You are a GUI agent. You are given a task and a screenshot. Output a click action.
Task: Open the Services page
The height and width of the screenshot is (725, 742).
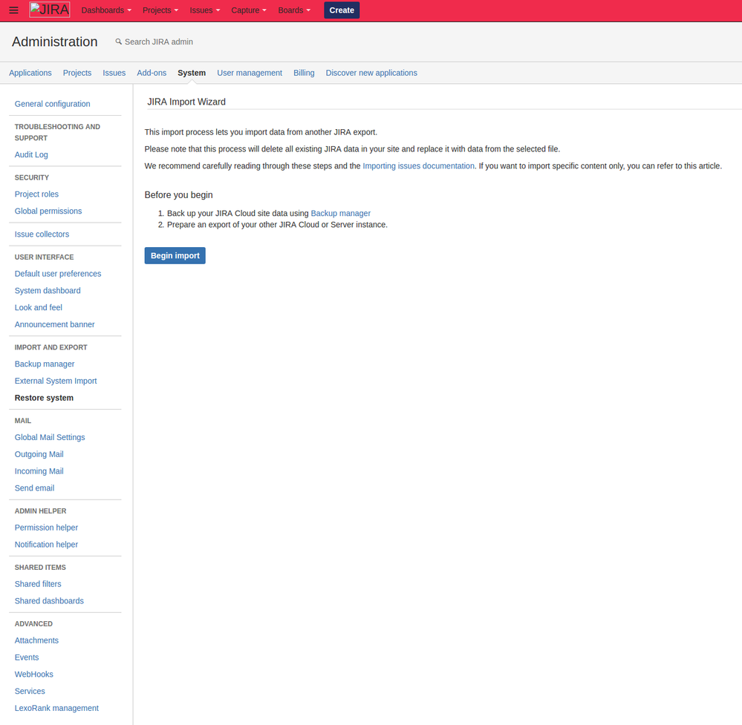tap(30, 691)
